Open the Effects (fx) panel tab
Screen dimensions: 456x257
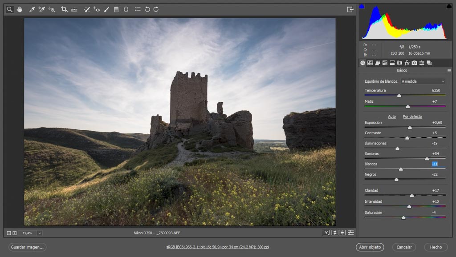click(407, 63)
